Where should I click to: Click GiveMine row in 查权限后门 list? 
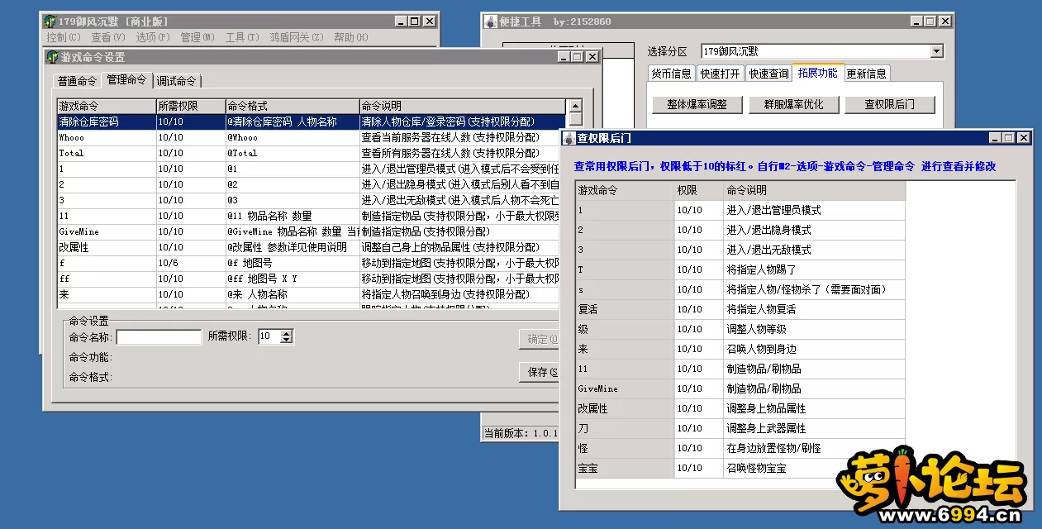click(740, 388)
